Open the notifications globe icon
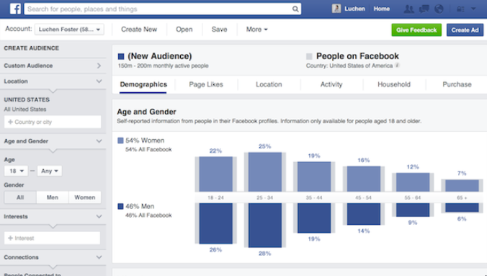Viewport: 487px width, 276px height. 439,9
